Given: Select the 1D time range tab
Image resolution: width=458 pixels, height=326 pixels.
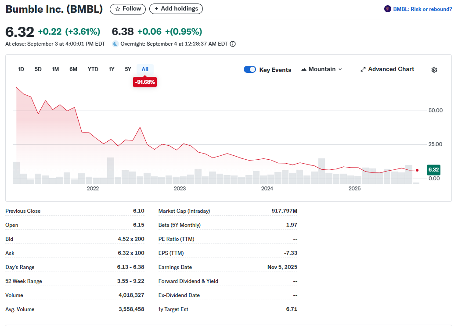Looking at the screenshot, I should click(21, 69).
